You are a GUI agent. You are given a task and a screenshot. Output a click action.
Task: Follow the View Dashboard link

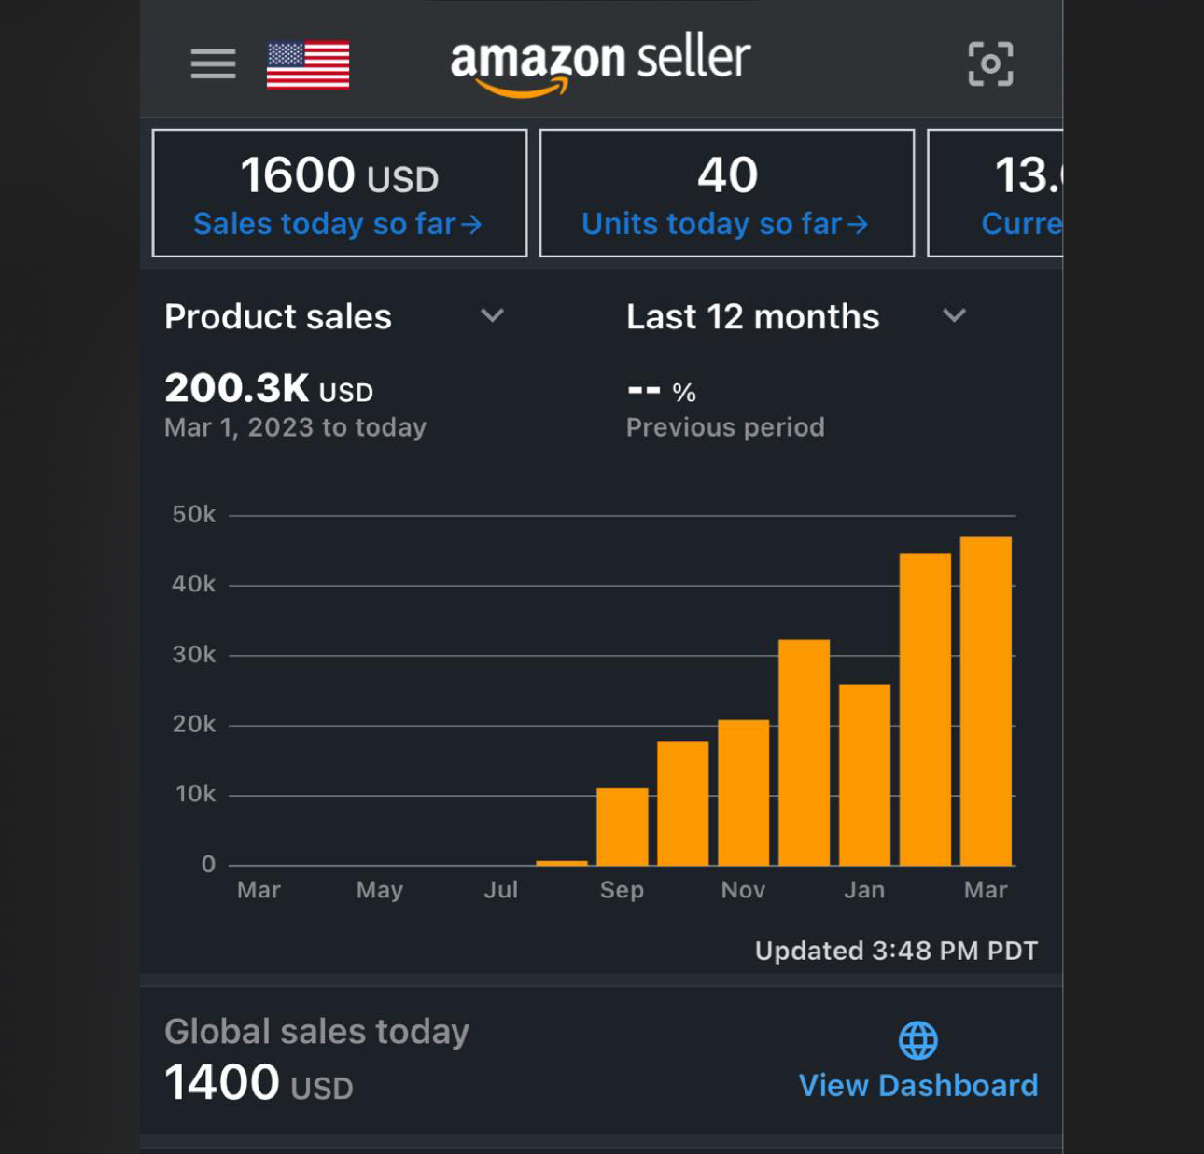pos(918,1086)
